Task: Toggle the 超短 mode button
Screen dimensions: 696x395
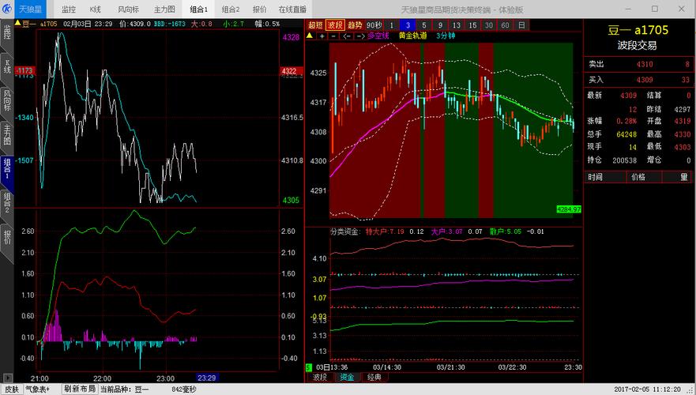Action: coord(314,24)
